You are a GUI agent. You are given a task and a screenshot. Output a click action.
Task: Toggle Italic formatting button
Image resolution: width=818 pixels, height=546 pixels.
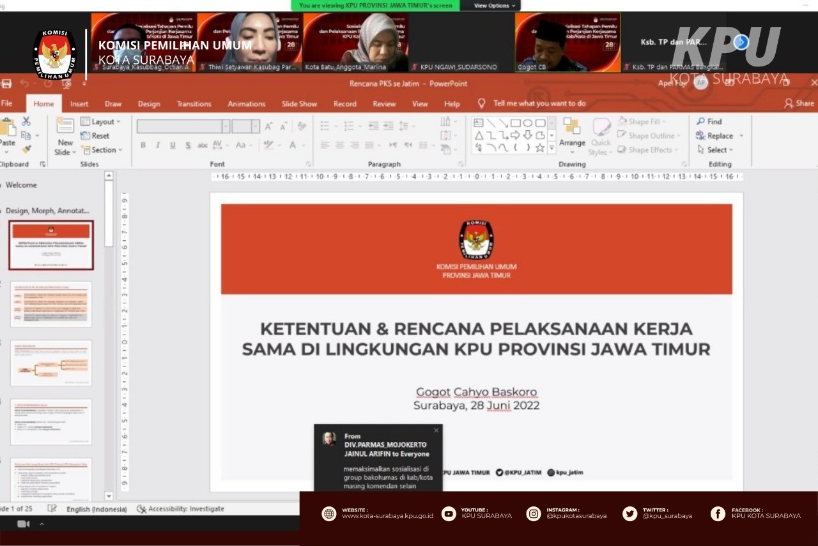[158, 145]
